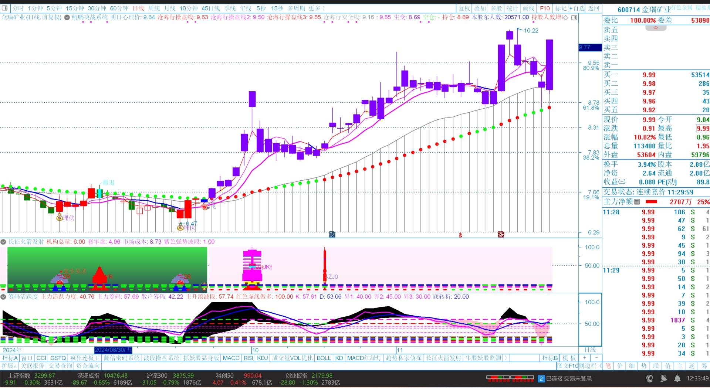The height and width of the screenshot is (388, 710).
Task: Expand the chevron under 委比 order book
Action: tap(656, 27)
